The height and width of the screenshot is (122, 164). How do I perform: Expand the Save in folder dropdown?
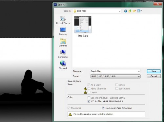tap(120, 11)
